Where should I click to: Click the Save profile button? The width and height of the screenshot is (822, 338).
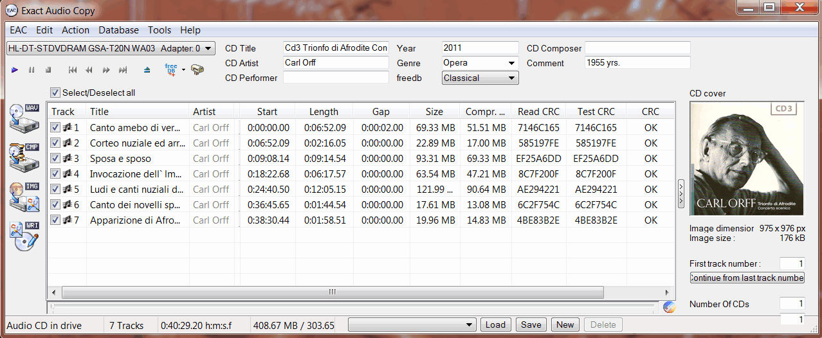[x=531, y=325]
